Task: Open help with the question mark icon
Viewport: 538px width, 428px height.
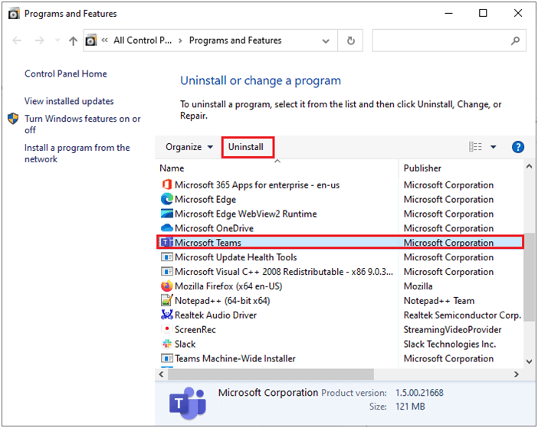Action: [x=517, y=147]
